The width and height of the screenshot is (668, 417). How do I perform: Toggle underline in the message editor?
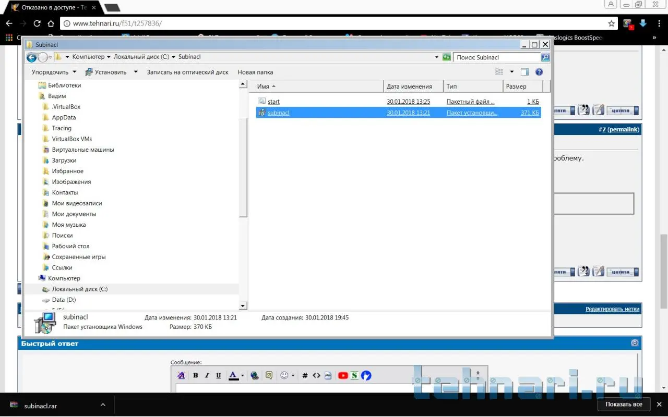point(219,375)
